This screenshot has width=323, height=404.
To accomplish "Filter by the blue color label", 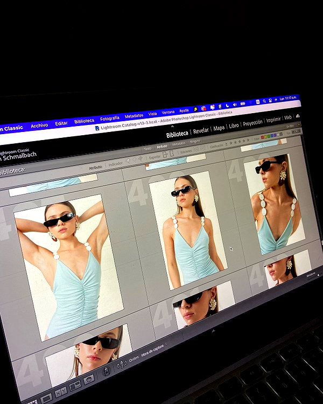I will point(272,136).
